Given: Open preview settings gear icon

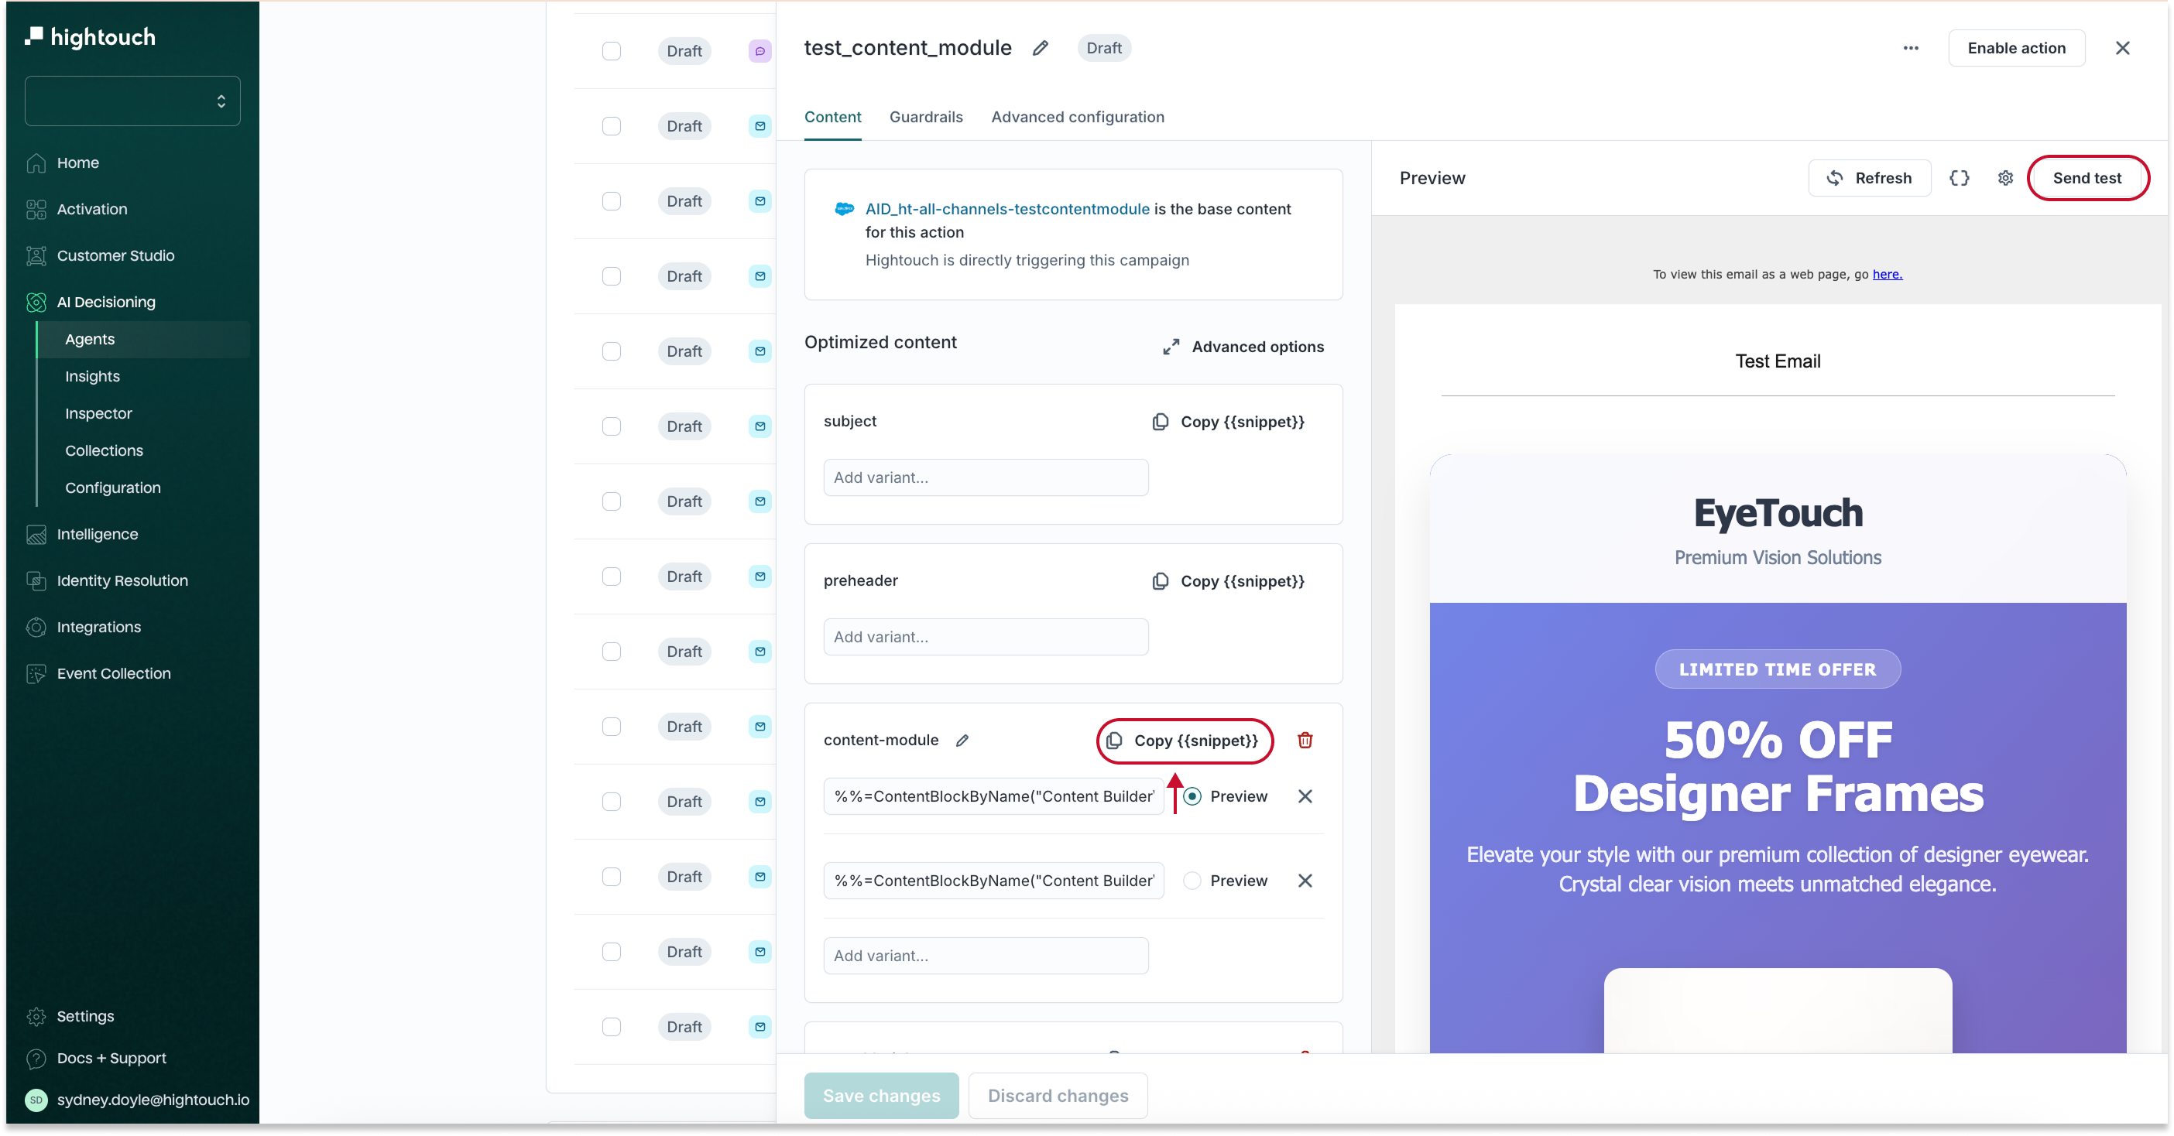Looking at the screenshot, I should [x=2005, y=178].
